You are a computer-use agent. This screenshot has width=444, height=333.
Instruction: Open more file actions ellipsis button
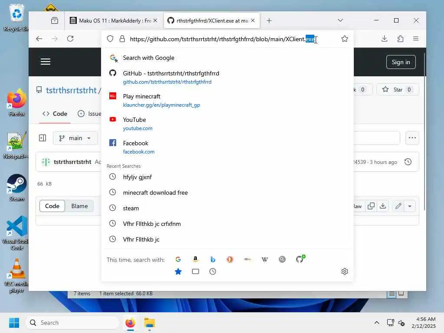[412, 138]
